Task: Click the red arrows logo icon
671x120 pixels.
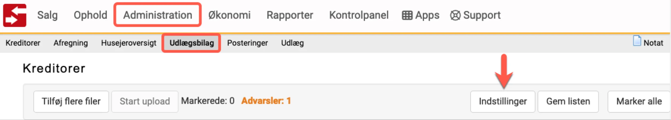Action: tap(15, 15)
